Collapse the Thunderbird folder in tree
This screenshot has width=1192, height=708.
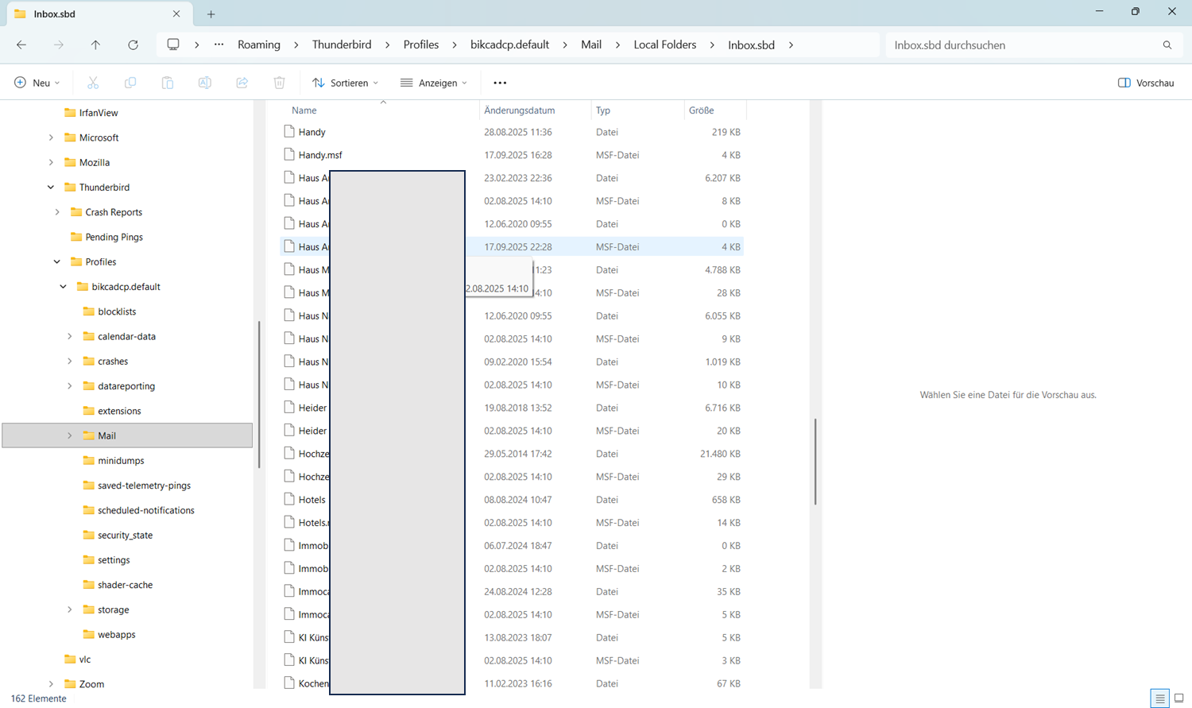click(x=51, y=188)
